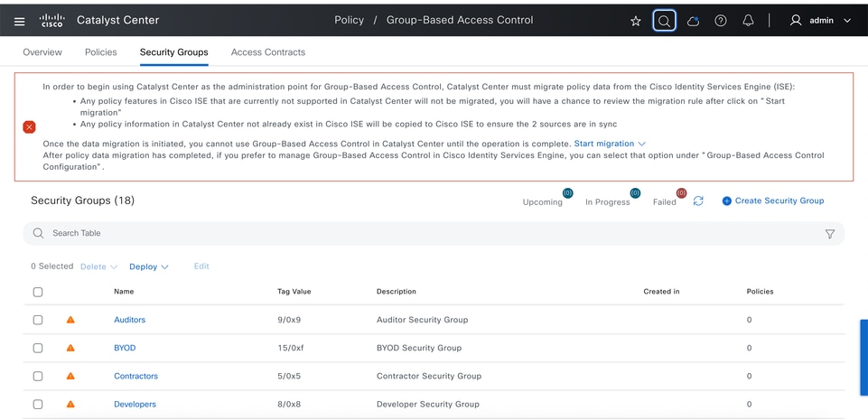The image size is (868, 420).
Task: Click the Contractor Security Group description
Action: (429, 377)
